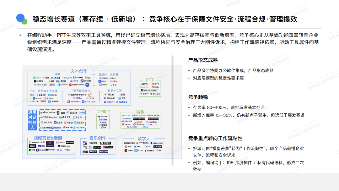
Task: Click the 公文、标书等正式文体 subheading
Action: pyautogui.click(x=43, y=91)
